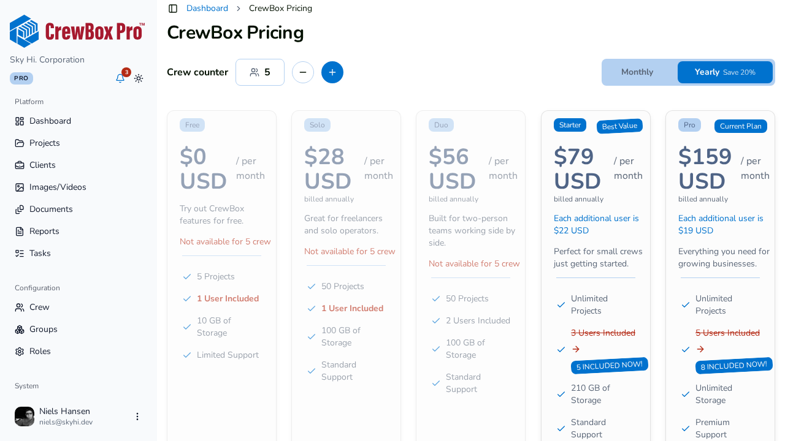
Task: Click the Best Value tag
Action: (x=619, y=126)
